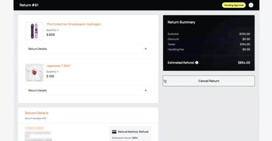This screenshot has width=272, height=141.
Task: Click the Pending Approval status badge
Action: click(x=234, y=5)
